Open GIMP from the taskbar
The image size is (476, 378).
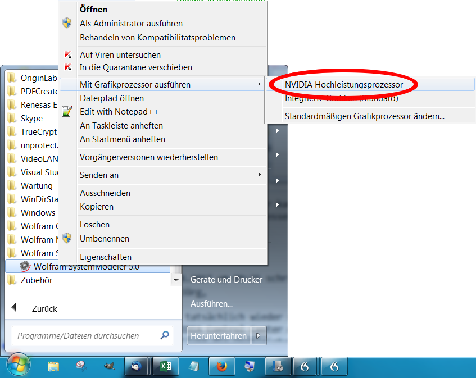pyautogui.click(x=109, y=366)
